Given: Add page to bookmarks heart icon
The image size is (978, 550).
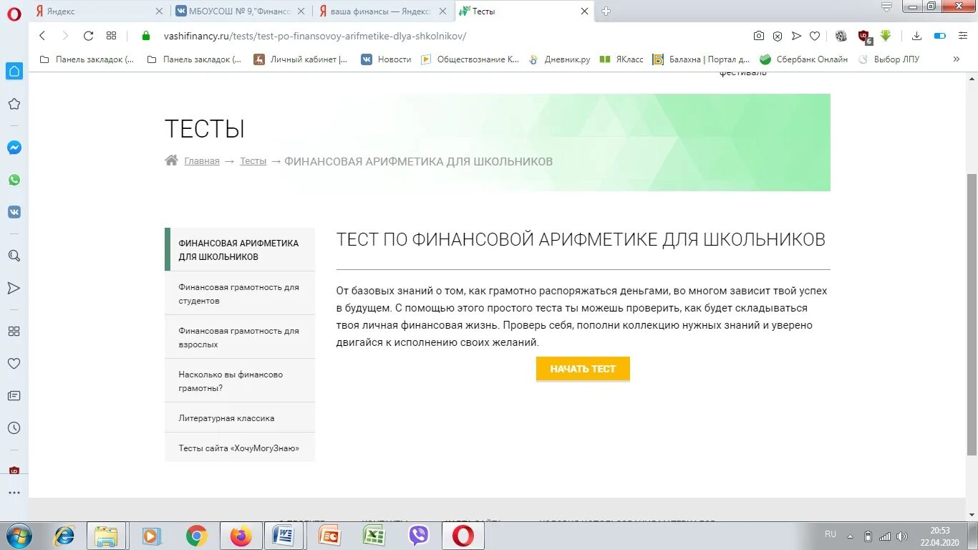Looking at the screenshot, I should 815,36.
